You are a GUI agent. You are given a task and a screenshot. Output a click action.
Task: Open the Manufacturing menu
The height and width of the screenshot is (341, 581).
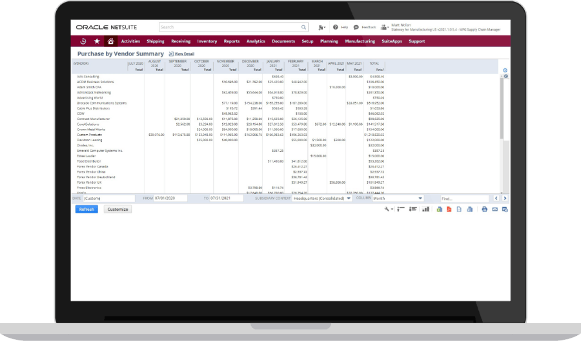tap(360, 41)
